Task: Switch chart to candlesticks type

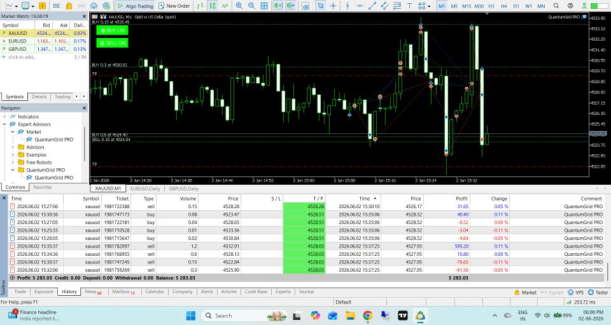Action: tap(213, 6)
